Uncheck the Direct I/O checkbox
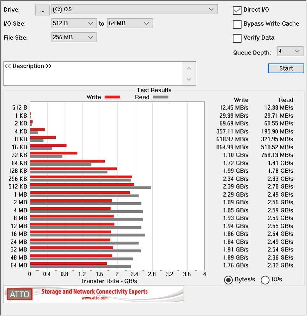Image resolution: width=307 pixels, height=316 pixels. (x=237, y=10)
